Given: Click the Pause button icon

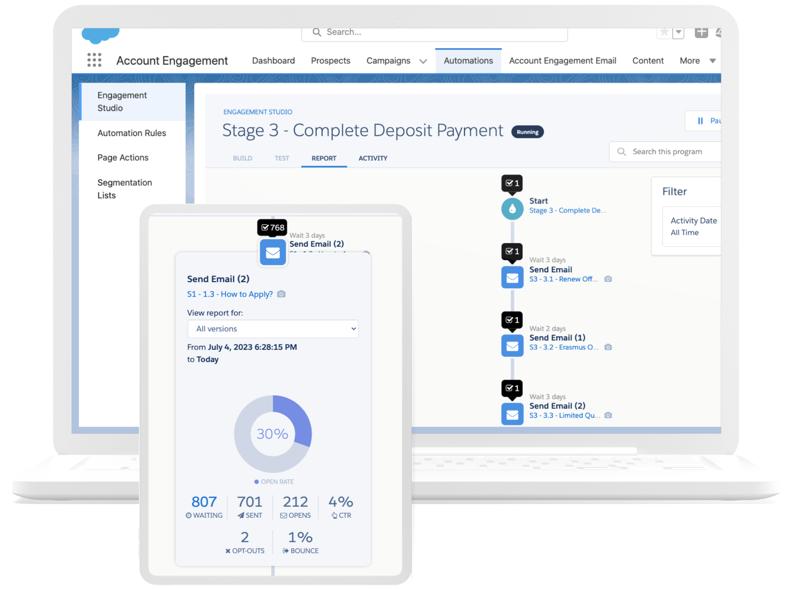Looking at the screenshot, I should click(x=700, y=121).
